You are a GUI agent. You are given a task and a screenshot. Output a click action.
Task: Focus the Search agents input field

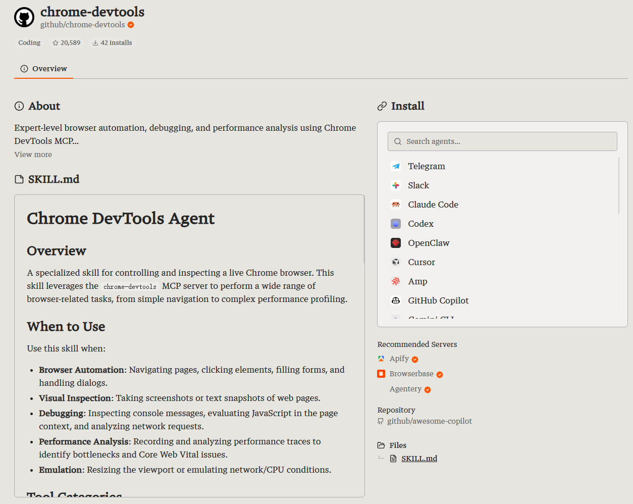click(502, 141)
